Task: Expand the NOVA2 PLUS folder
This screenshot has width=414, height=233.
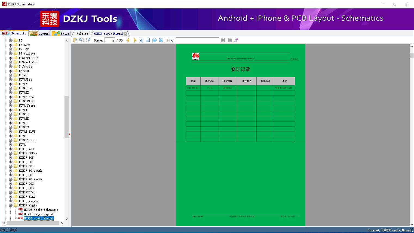Action: (x=11, y=132)
